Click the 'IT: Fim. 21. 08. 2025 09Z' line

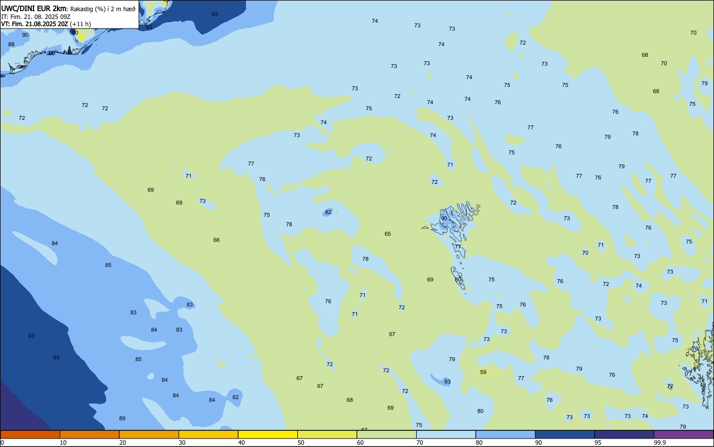tap(36, 17)
